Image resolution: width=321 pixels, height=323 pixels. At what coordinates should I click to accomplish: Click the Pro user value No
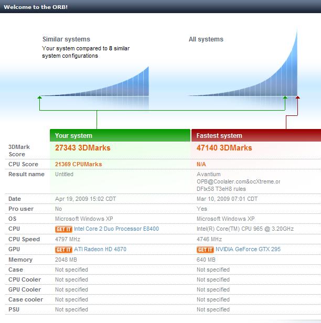[x=59, y=209]
